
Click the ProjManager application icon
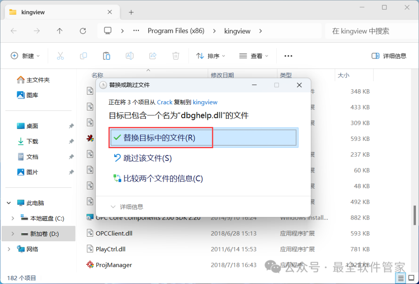(x=90, y=265)
